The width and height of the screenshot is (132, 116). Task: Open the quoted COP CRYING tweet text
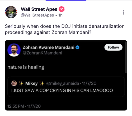click(62, 91)
